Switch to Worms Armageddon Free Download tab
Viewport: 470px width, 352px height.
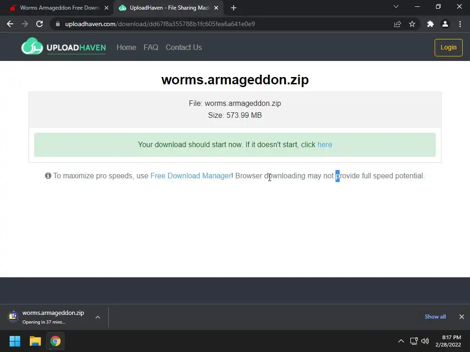pos(59,8)
